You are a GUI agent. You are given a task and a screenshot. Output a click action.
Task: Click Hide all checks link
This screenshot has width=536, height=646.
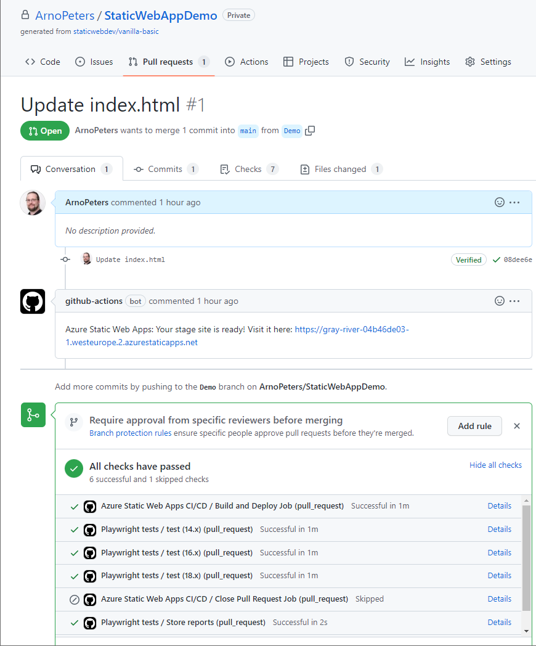click(x=496, y=465)
